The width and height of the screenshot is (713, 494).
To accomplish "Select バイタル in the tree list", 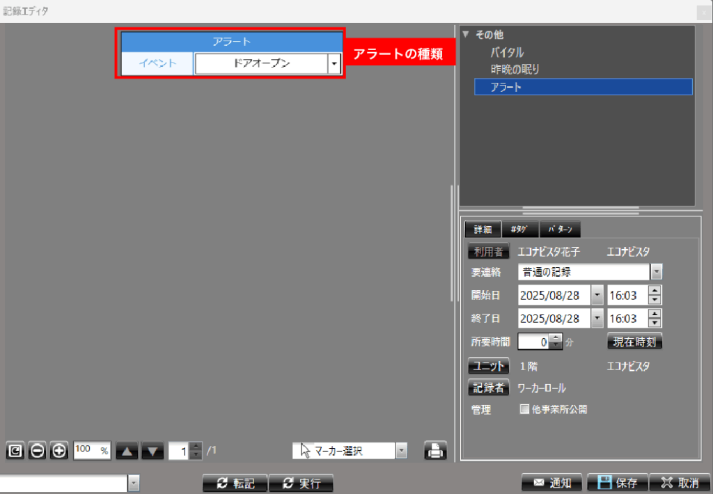I will (507, 52).
